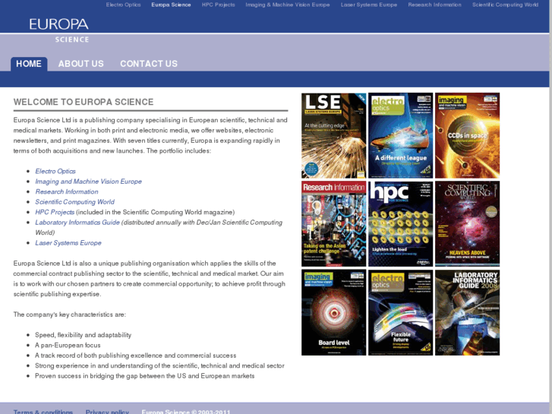
Task: Follow the HPC Projects list link
Action: point(55,212)
